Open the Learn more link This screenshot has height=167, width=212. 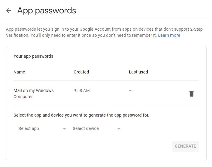tap(169, 35)
